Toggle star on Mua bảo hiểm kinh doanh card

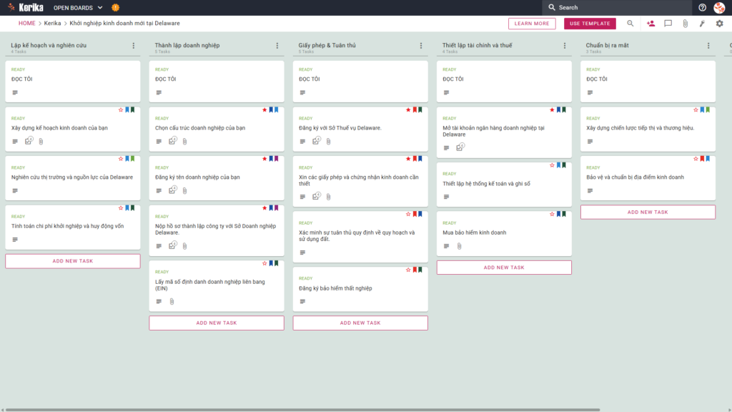coord(553,215)
